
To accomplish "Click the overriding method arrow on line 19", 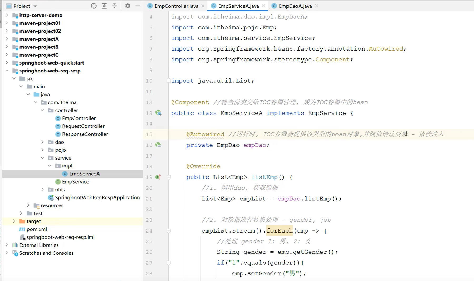I will click(158, 177).
